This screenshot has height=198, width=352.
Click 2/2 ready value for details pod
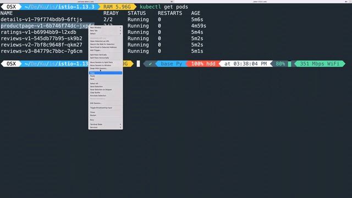pyautogui.click(x=108, y=20)
